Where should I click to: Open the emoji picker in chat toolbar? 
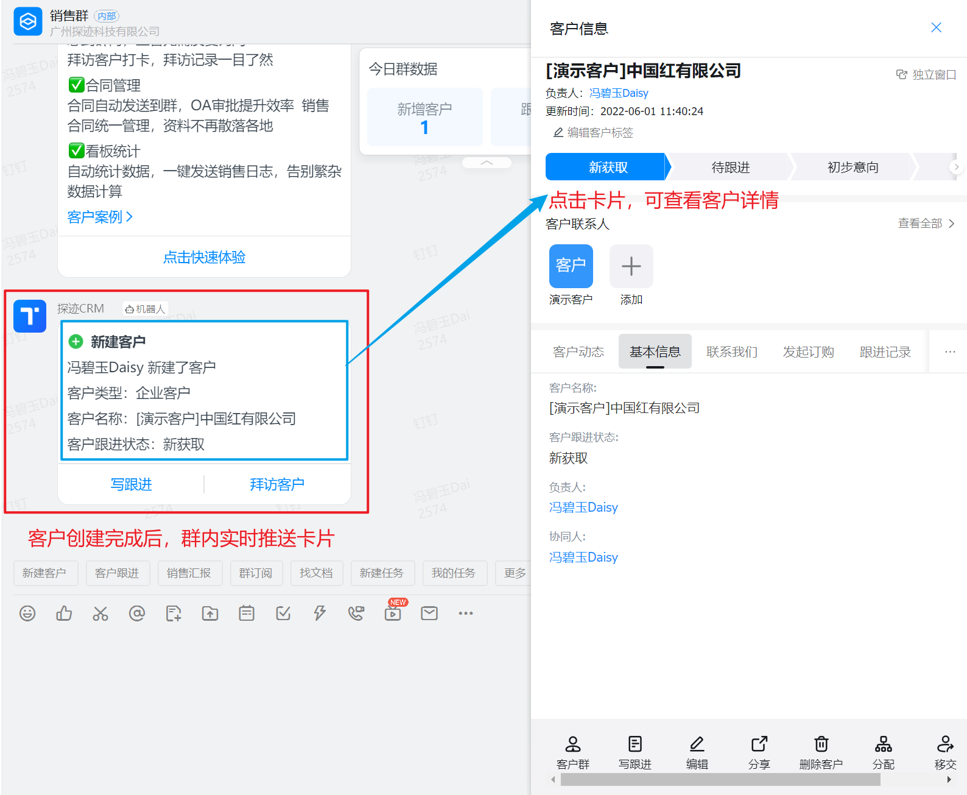coord(27,613)
